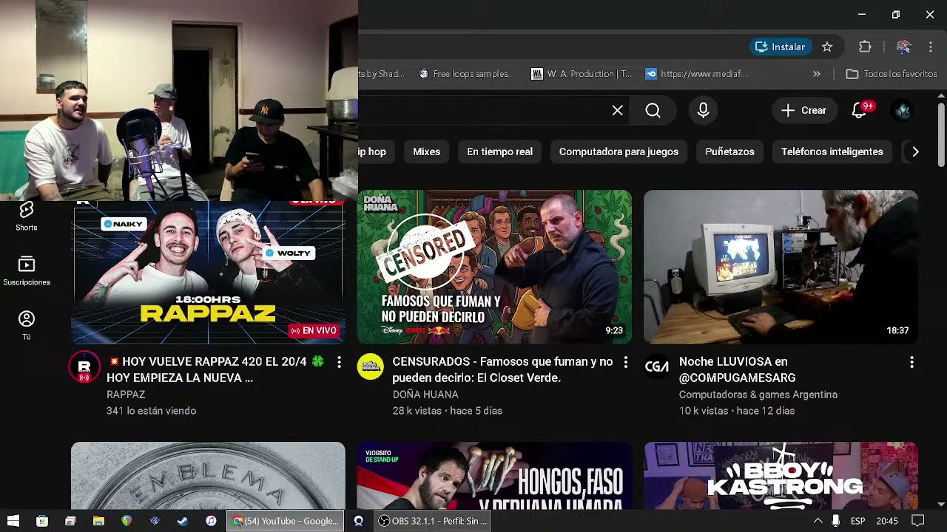Click the Instalar app button
The height and width of the screenshot is (532, 947).
click(x=781, y=47)
